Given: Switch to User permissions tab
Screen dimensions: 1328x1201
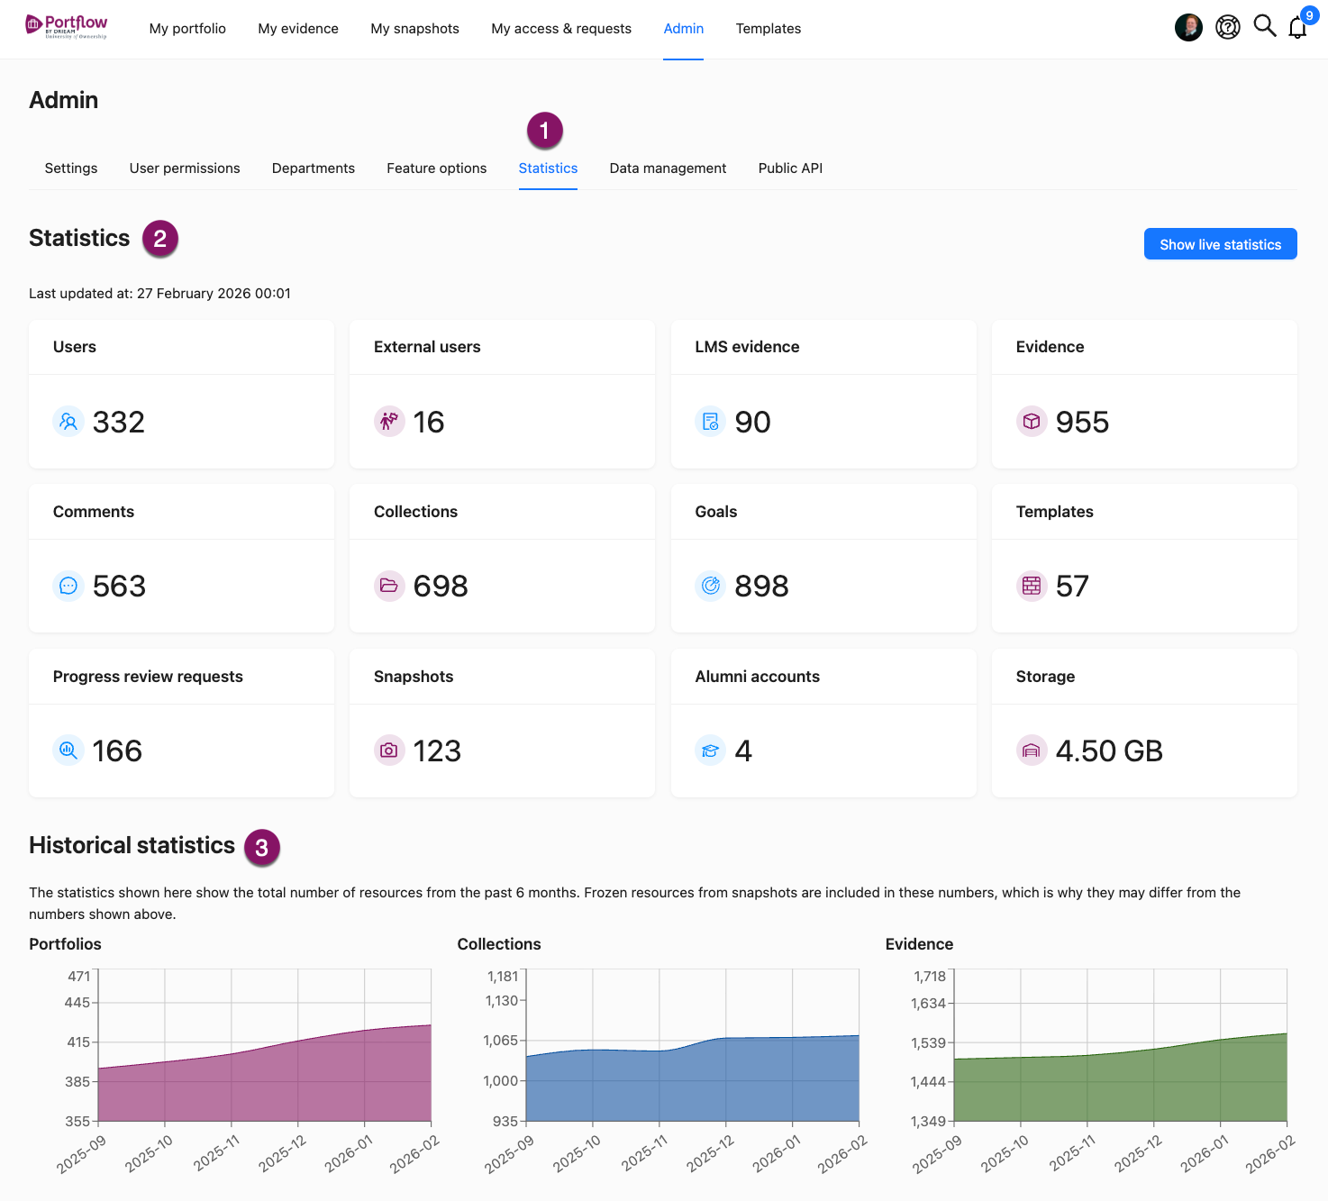Looking at the screenshot, I should click(185, 168).
